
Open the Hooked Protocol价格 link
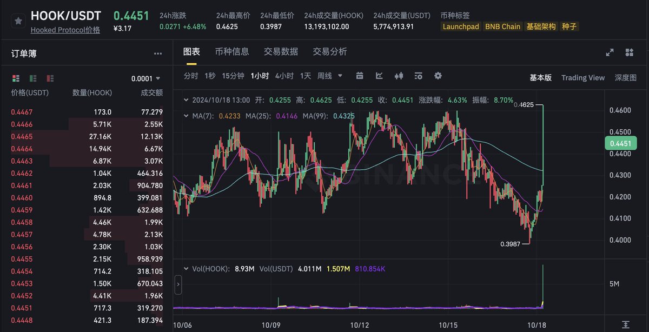click(x=65, y=30)
